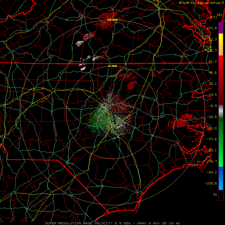Click the -16.5 velocity scale value
The image size is (225, 225).
point(212,117)
